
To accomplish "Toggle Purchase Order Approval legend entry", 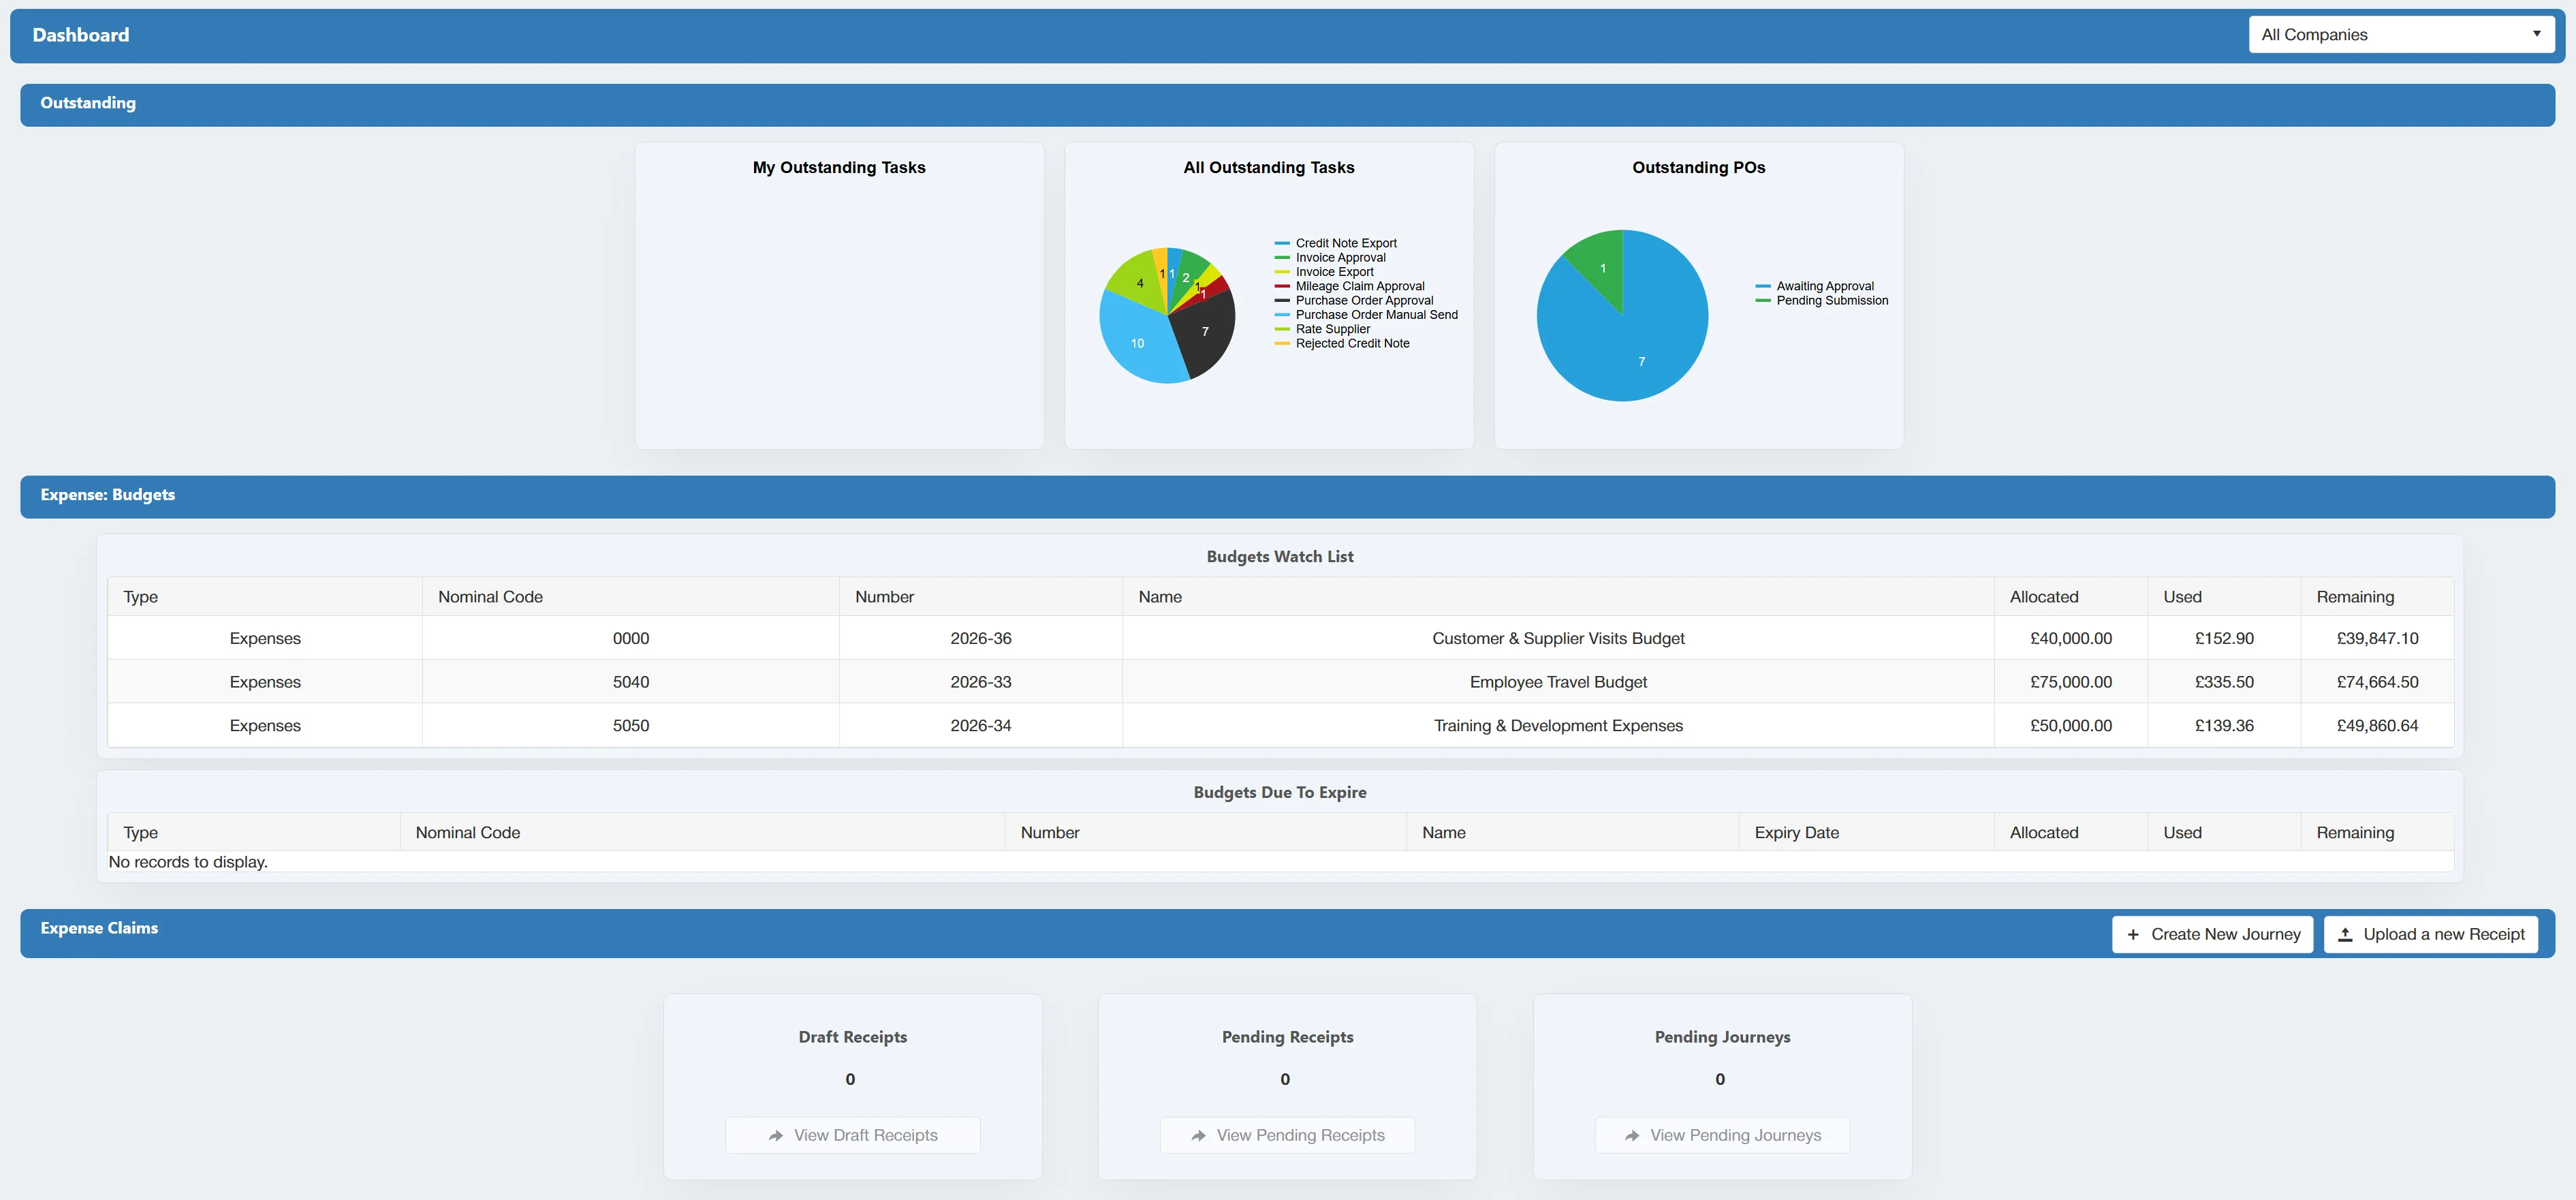I will click(x=1354, y=301).
